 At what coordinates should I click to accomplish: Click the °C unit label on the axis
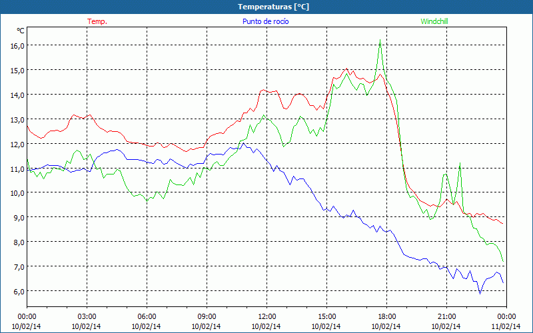[21, 31]
